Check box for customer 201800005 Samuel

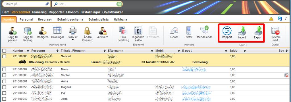[4, 56]
